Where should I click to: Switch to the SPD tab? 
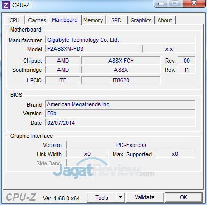coord(116,20)
